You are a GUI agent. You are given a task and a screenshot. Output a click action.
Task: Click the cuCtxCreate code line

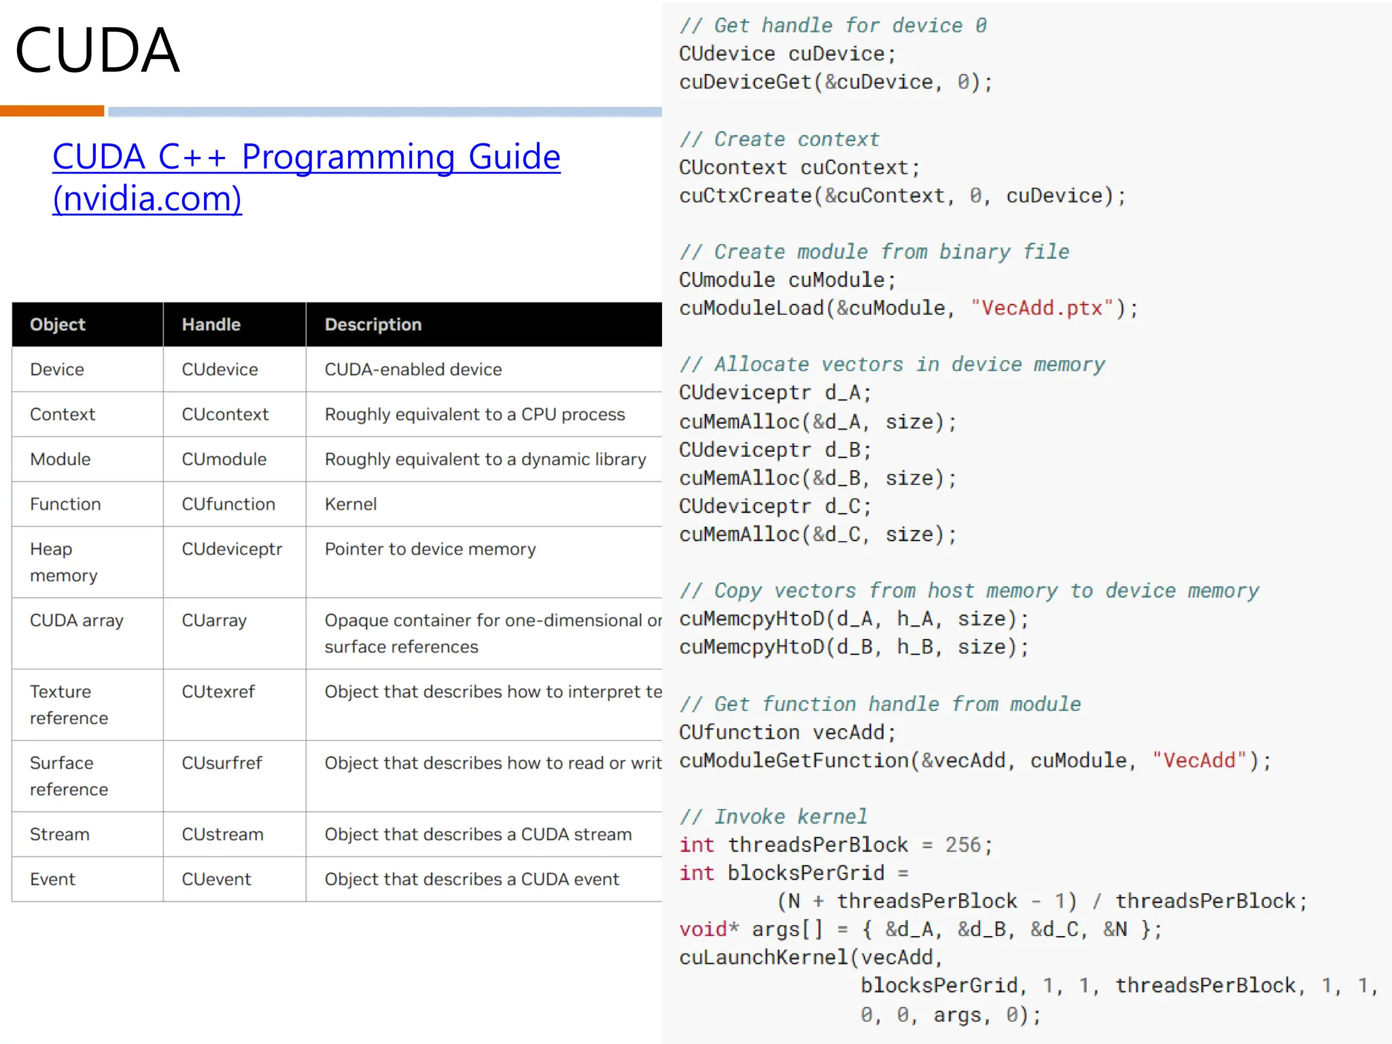coord(902,196)
